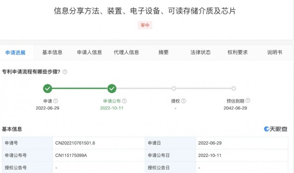Click the 申请日 label cell
This screenshot has height=173, width=294.
tap(170, 143)
